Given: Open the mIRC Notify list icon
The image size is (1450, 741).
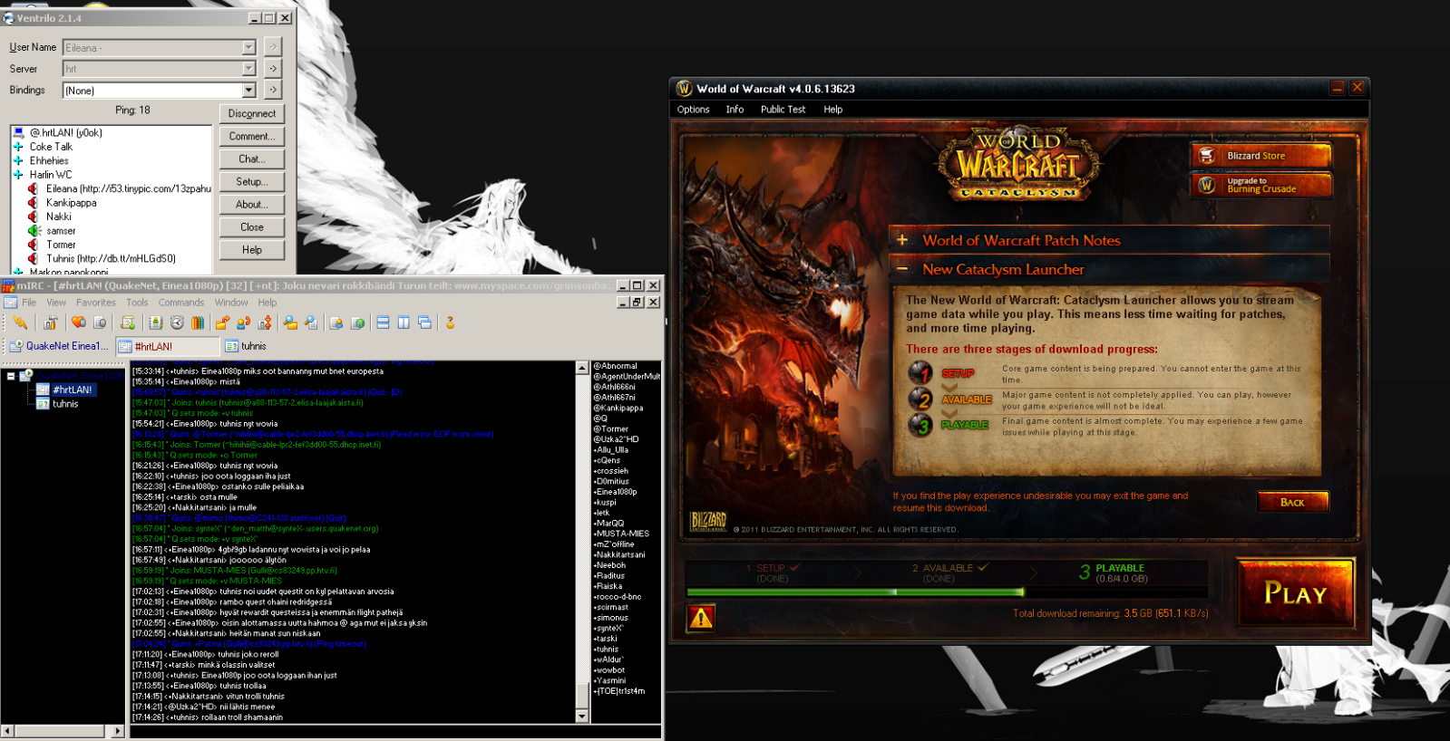Looking at the screenshot, I should coord(336,322).
